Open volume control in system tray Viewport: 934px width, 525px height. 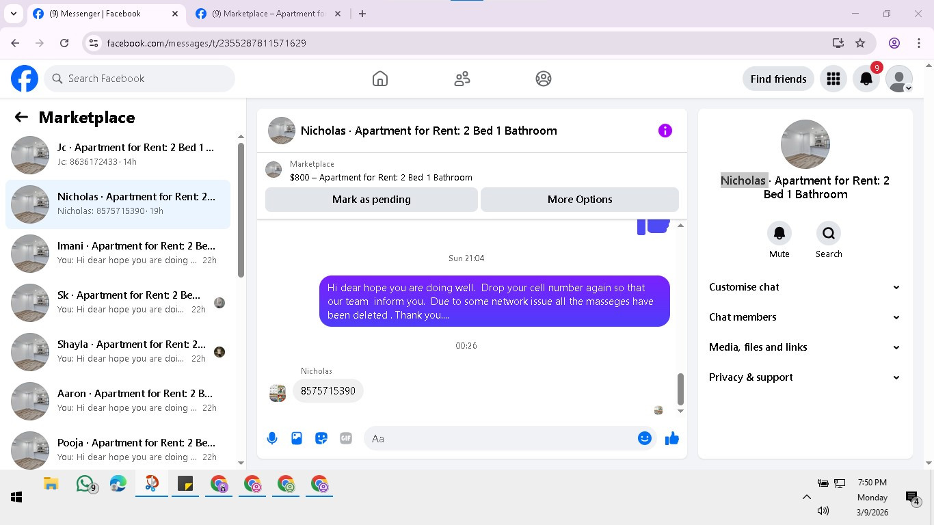pyautogui.click(x=823, y=511)
